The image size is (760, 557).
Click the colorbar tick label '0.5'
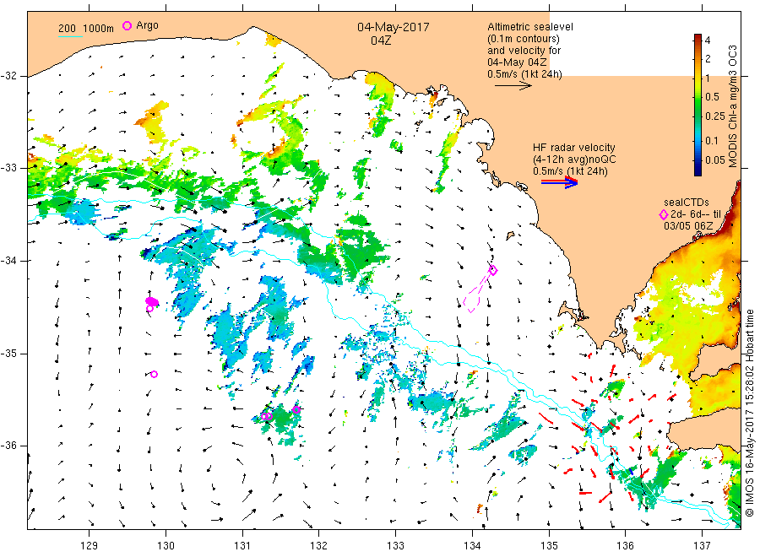712,97
